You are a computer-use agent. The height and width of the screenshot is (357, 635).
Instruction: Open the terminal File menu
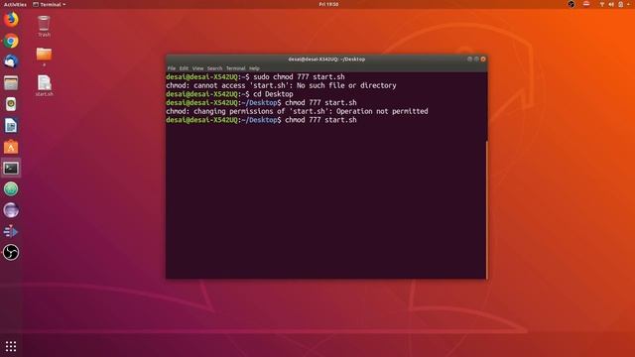point(172,68)
